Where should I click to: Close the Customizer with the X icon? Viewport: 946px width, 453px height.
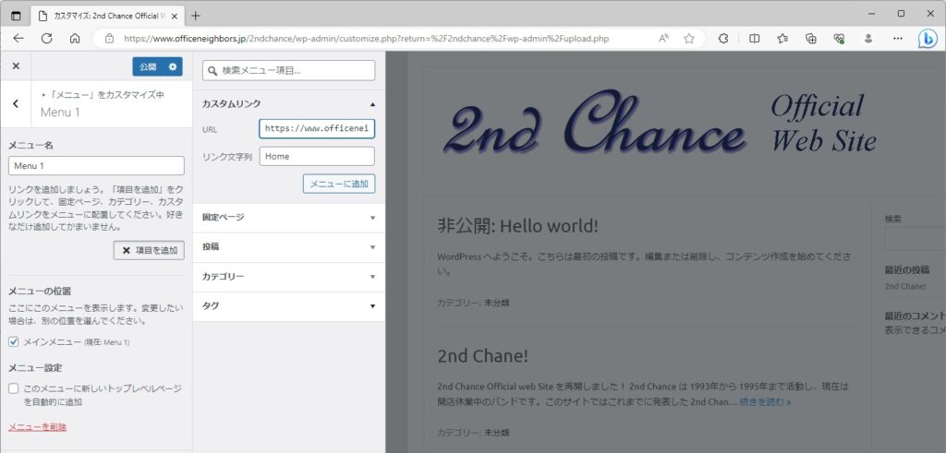pos(16,66)
